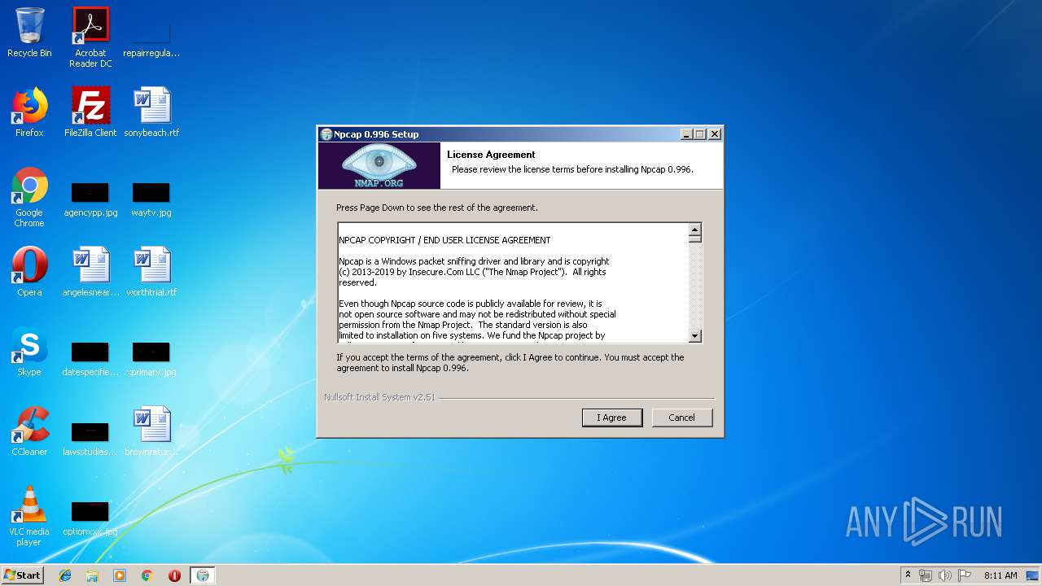The width and height of the screenshot is (1042, 586).
Task: Select Opera desktop shortcut
Action: 29,272
